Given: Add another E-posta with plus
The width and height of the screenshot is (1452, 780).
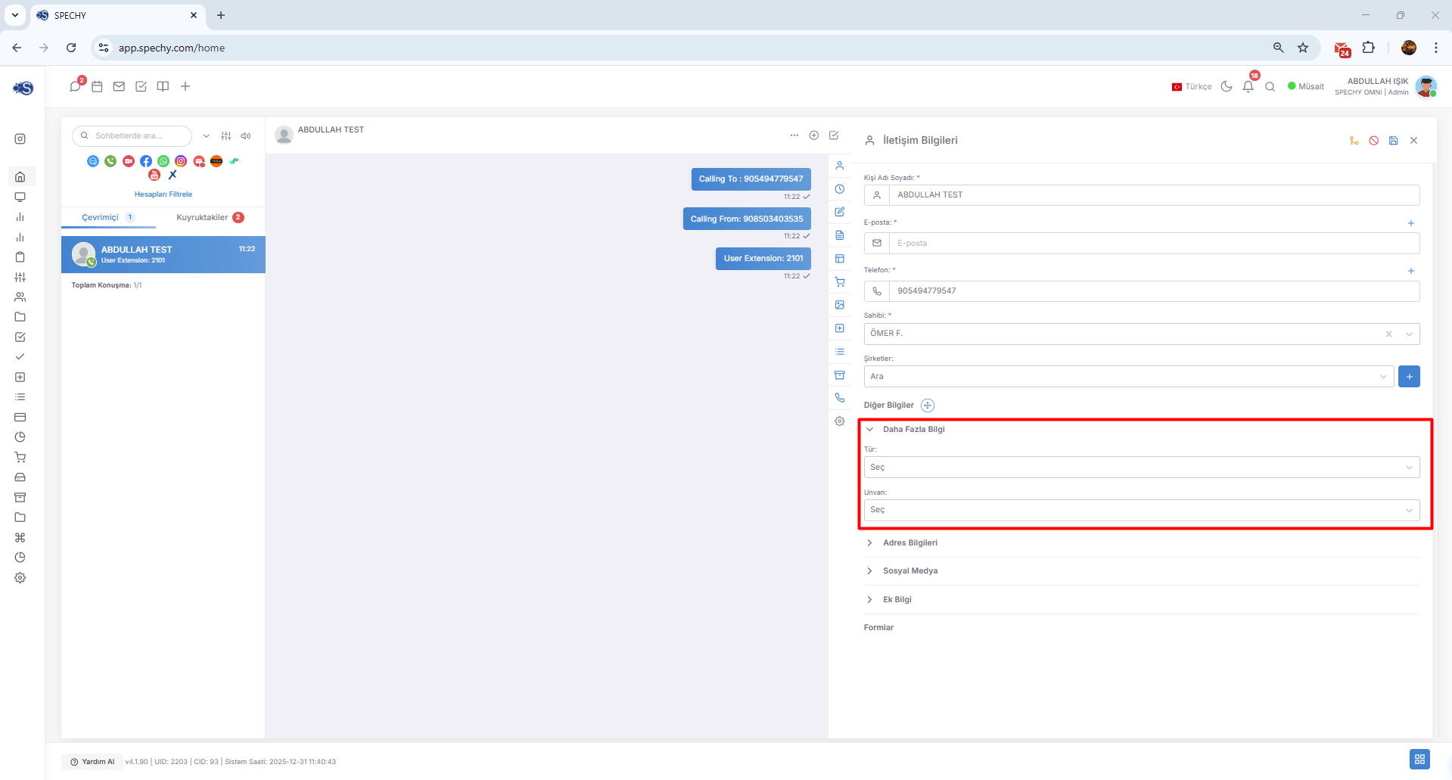Looking at the screenshot, I should click(x=1410, y=223).
